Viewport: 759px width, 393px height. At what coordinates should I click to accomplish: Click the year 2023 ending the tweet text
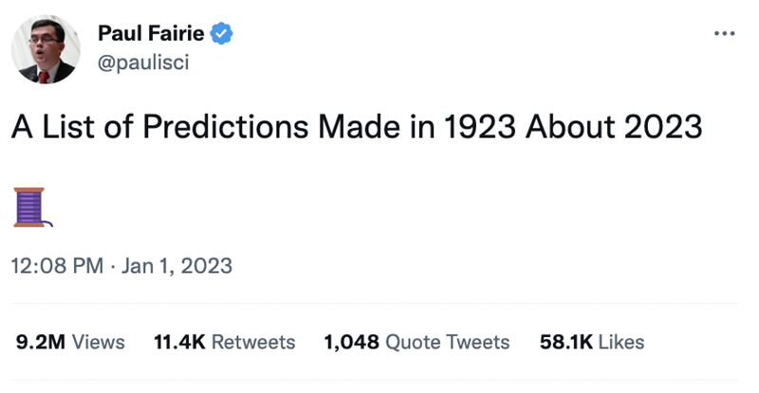[x=665, y=128]
